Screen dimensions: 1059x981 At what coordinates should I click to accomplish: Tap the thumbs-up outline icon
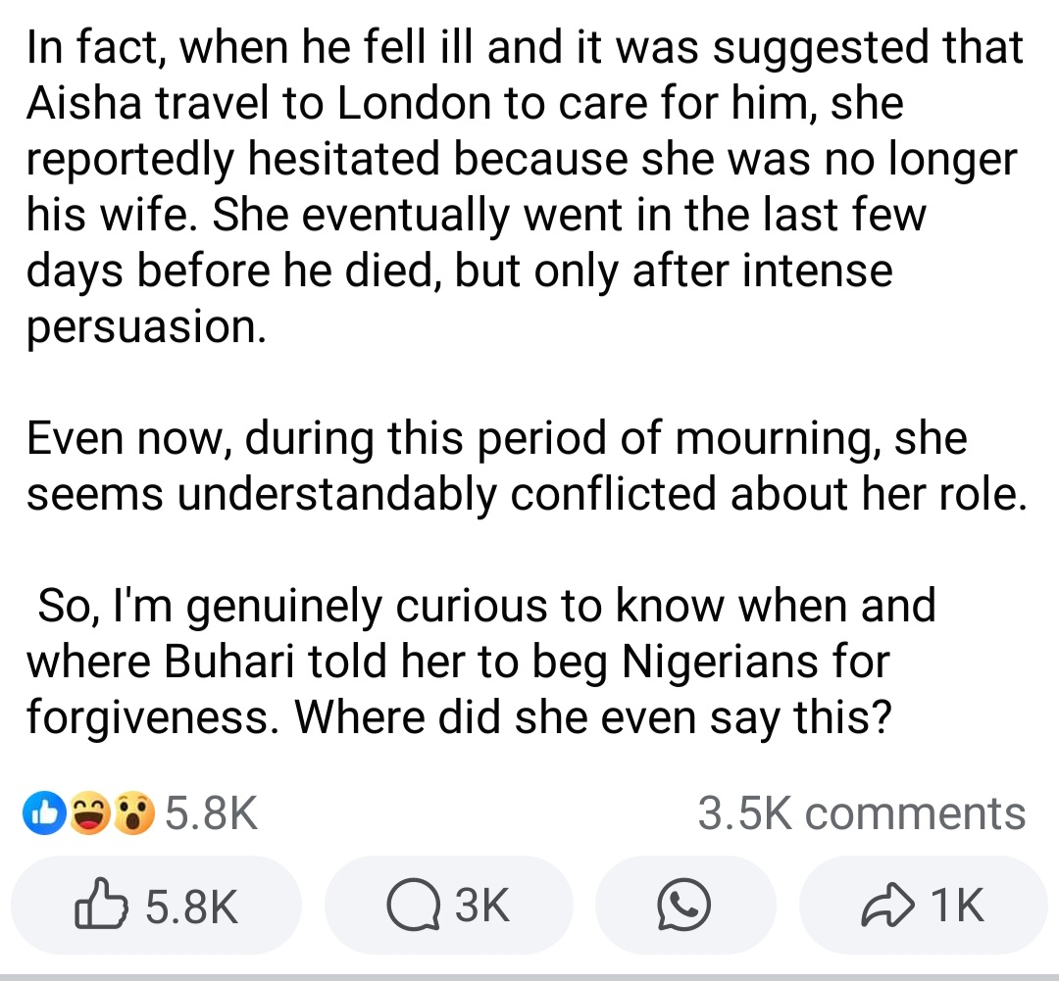coord(101,904)
